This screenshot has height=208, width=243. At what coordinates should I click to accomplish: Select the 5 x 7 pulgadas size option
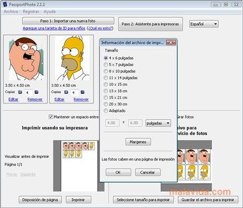click(106, 64)
